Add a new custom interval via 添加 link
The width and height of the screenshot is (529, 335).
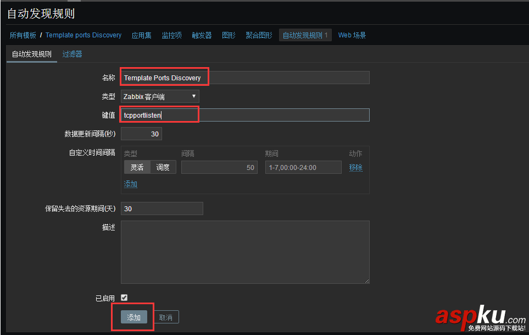click(130, 184)
